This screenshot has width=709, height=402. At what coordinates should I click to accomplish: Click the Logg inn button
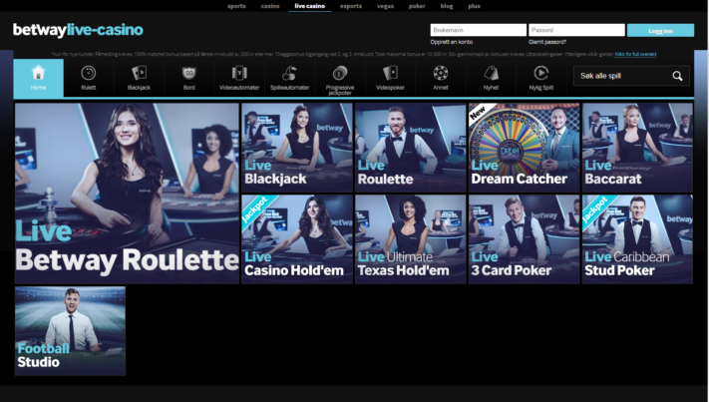pos(660,30)
